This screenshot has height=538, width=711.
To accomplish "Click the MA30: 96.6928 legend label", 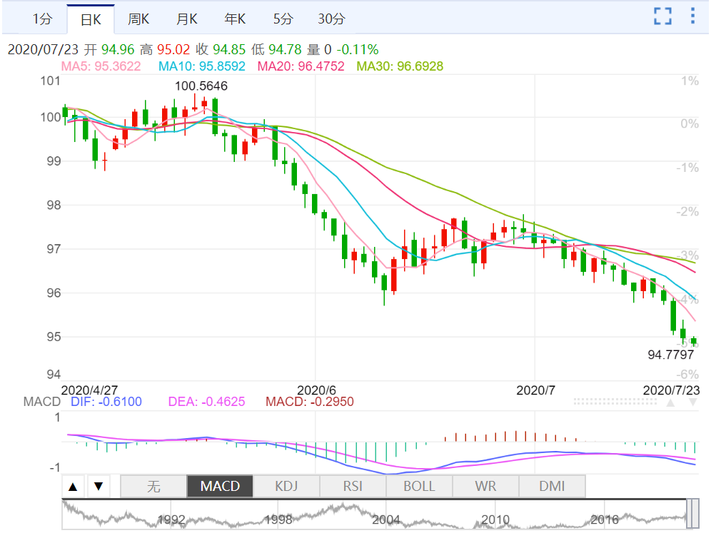I will 400,66.
